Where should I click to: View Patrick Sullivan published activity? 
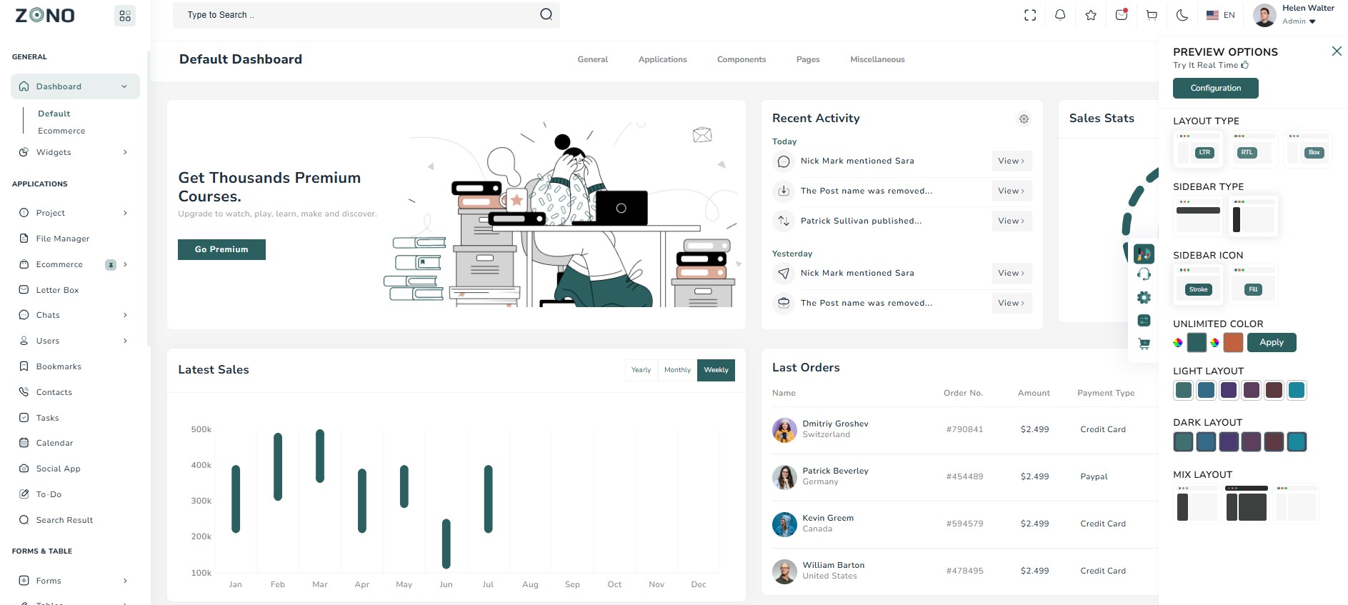coord(1012,221)
